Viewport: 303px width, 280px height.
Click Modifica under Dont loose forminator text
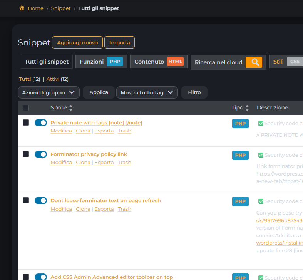pos(61,209)
